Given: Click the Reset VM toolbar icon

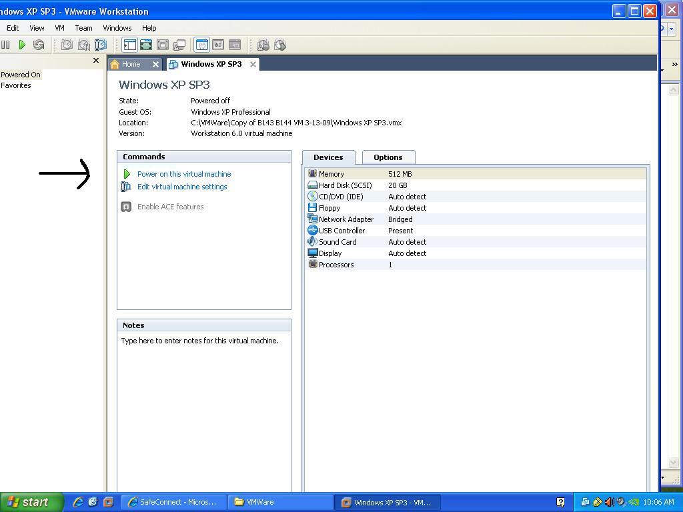Looking at the screenshot, I should point(39,45).
